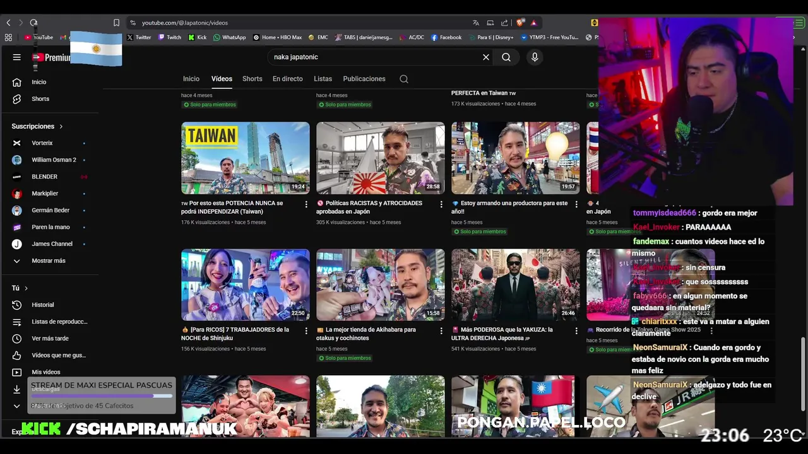Open options menu for Políticas RACISTAS video

click(x=441, y=204)
